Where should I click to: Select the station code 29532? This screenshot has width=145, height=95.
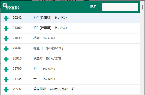coord(17,89)
